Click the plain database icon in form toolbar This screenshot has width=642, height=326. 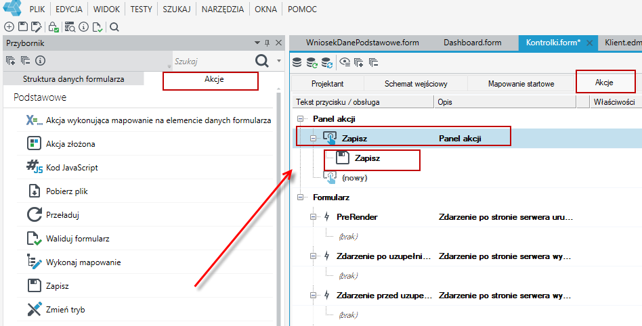[x=297, y=62]
